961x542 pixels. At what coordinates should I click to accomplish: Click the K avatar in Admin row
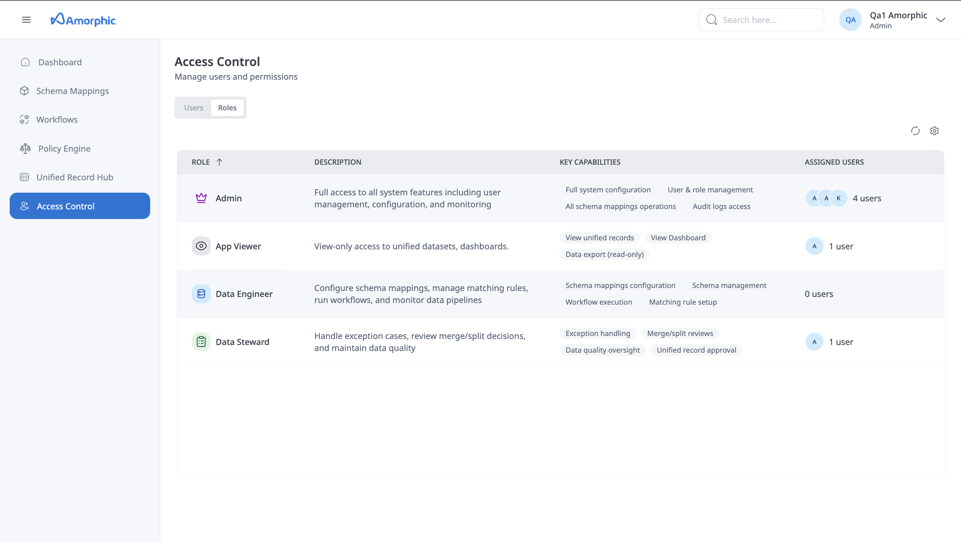click(x=838, y=198)
